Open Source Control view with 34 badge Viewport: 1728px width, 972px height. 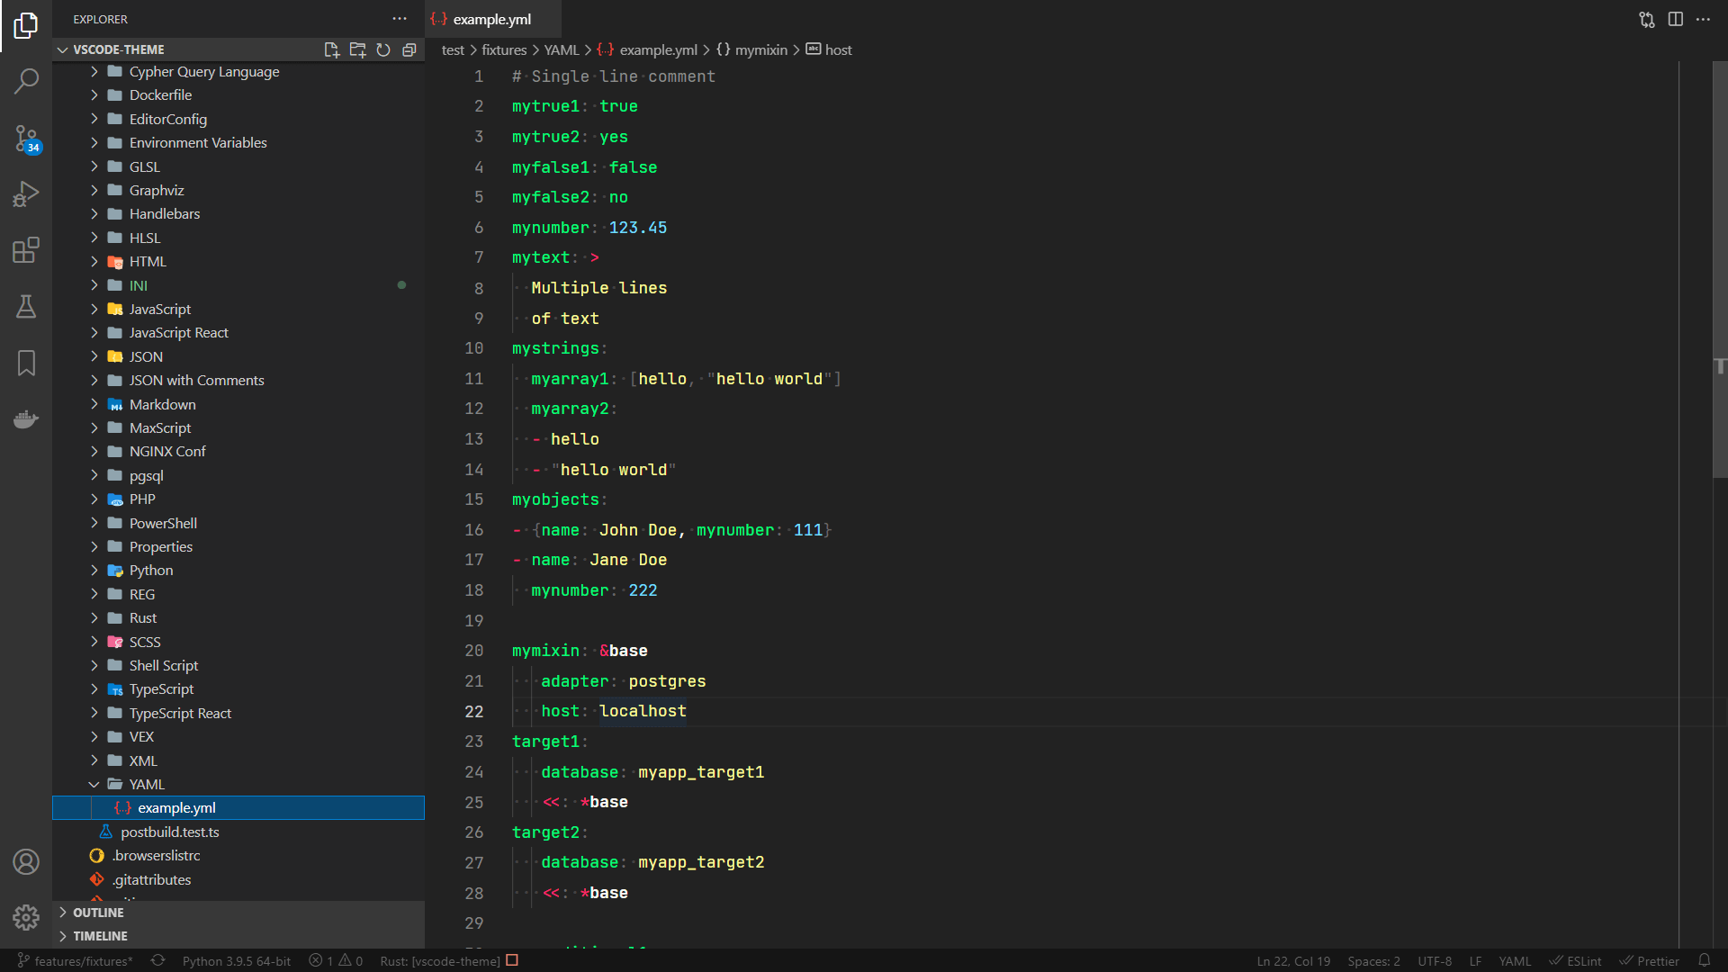tap(26, 138)
